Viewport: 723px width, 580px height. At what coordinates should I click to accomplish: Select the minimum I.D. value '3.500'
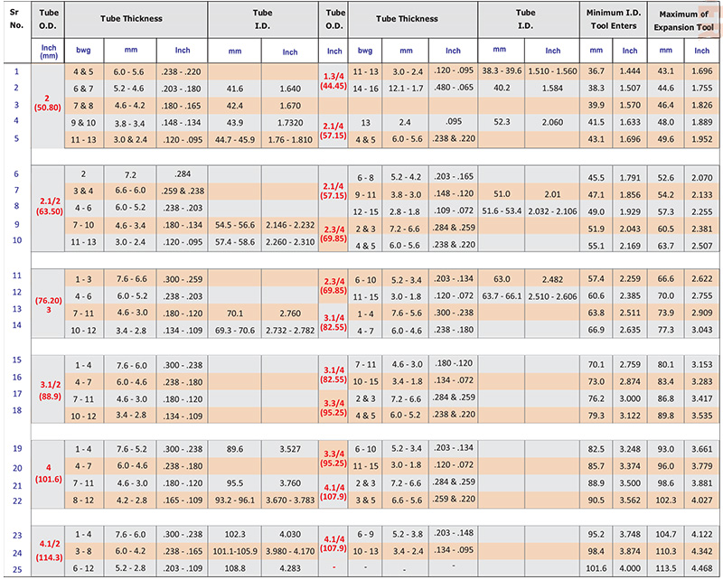click(630, 483)
